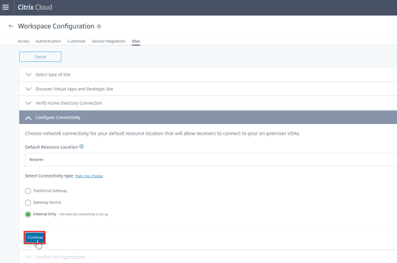The image size is (397, 263).
Task: Select the Gateway Service option
Action: click(27, 202)
